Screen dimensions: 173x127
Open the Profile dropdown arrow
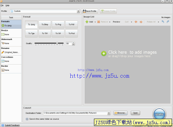(x=78, y=11)
